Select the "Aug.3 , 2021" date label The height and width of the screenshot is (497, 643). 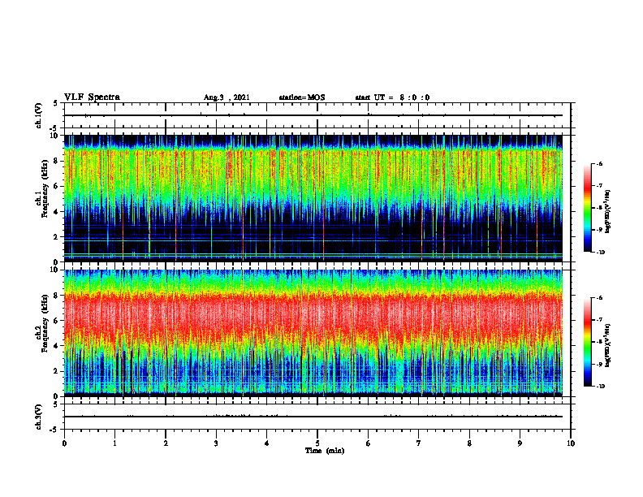point(227,97)
